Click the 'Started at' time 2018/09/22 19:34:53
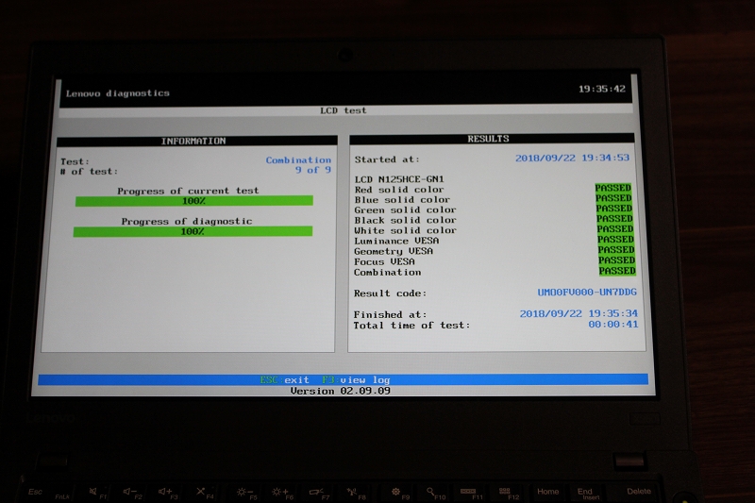The width and height of the screenshot is (755, 503). click(x=572, y=158)
